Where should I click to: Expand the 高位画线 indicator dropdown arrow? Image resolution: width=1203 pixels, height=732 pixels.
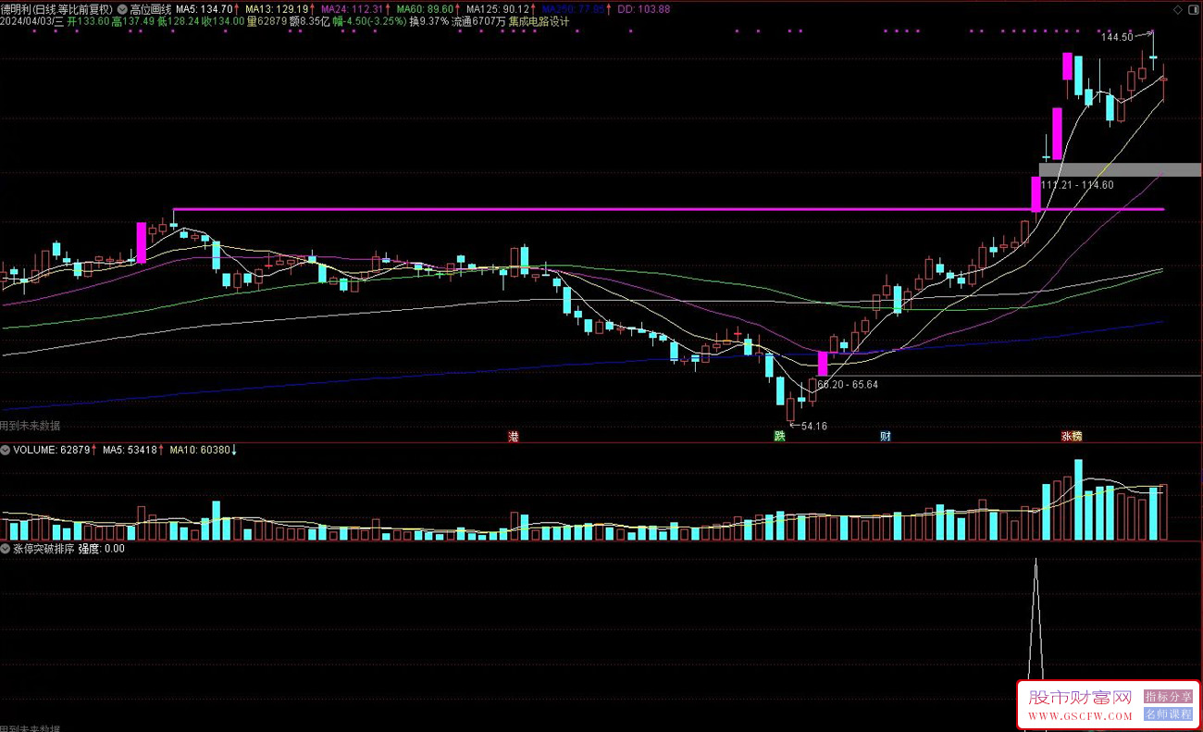122,9
